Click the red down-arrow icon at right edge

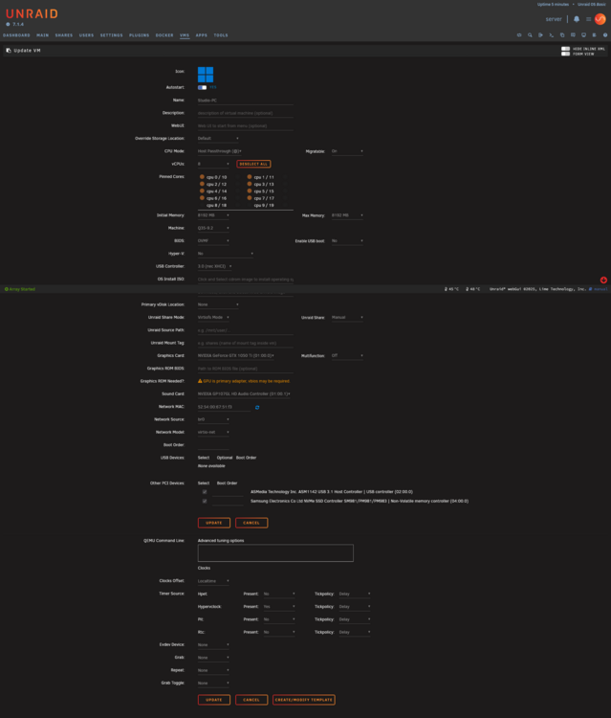603,280
